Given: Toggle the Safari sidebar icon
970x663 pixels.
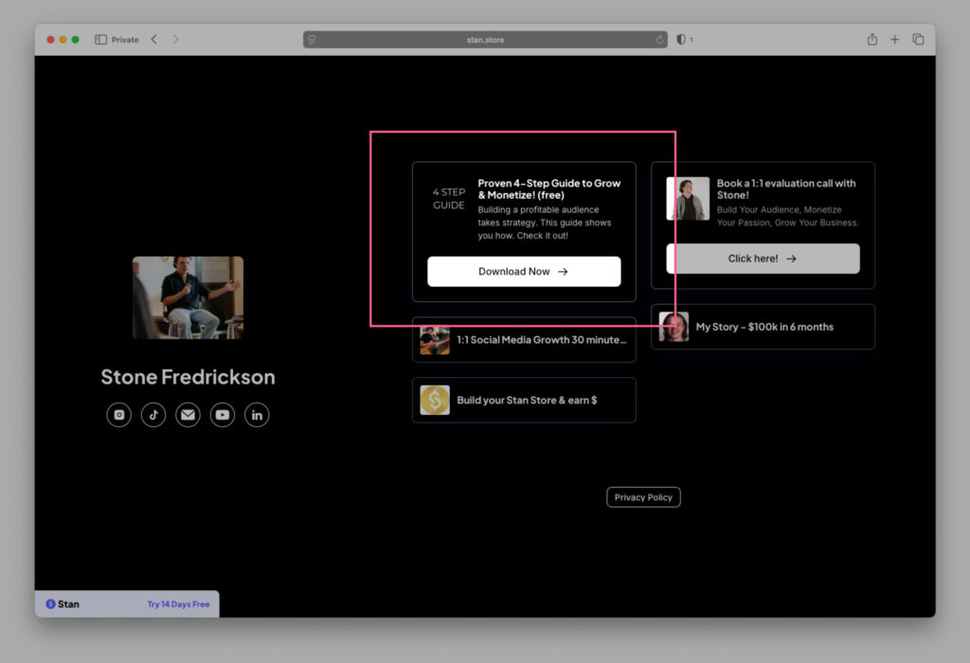Looking at the screenshot, I should coord(100,40).
